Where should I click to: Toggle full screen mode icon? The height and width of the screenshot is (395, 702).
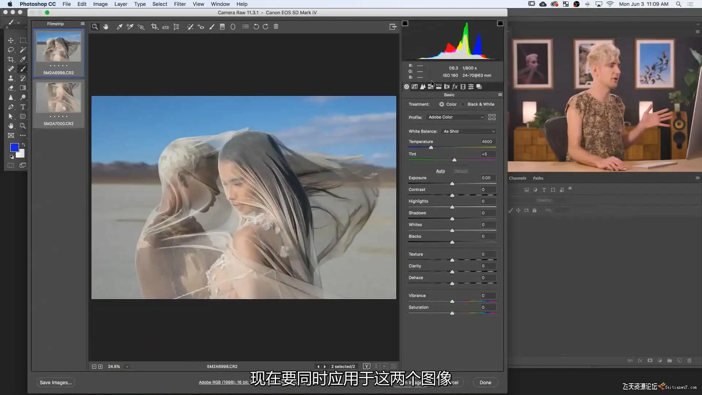pos(393,27)
